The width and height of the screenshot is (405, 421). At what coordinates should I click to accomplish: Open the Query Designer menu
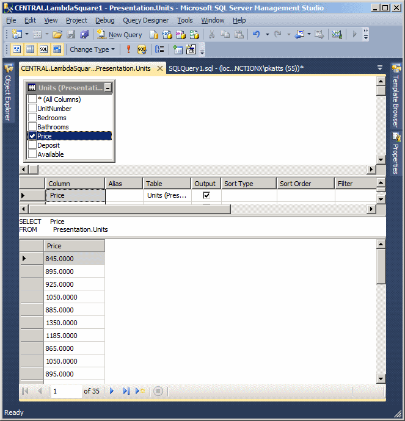[145, 20]
